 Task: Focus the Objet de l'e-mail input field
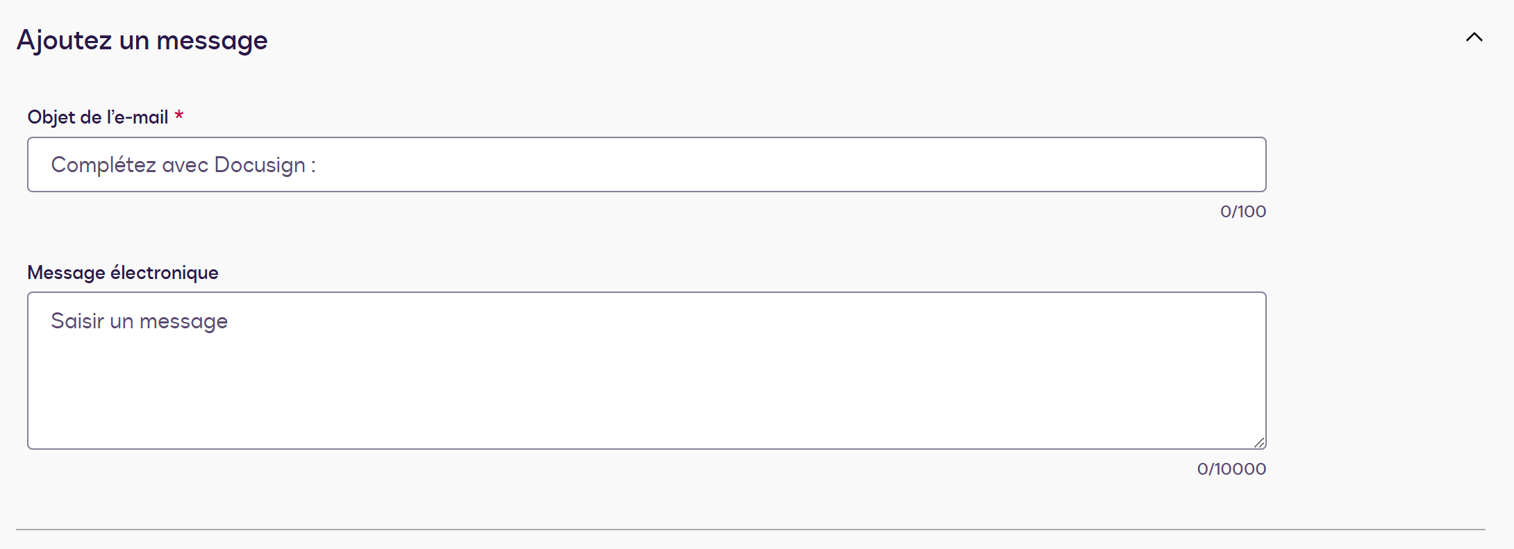[646, 164]
